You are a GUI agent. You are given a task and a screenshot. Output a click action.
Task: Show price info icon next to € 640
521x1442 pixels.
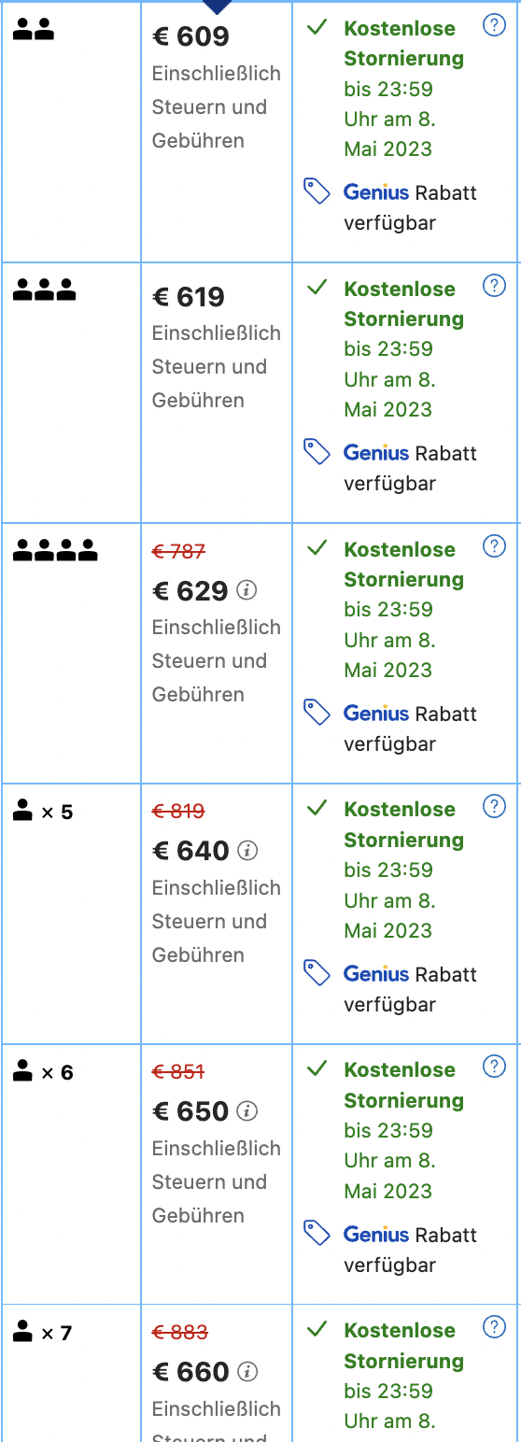[246, 851]
